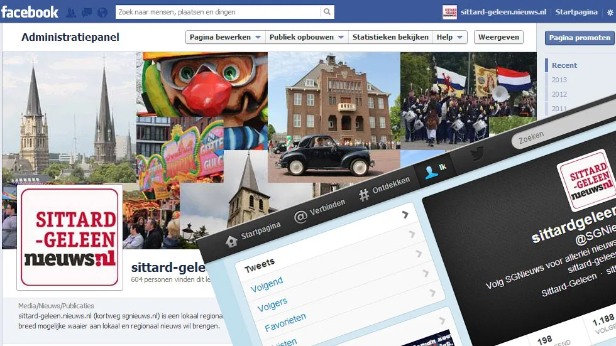Jump to 2011 in the timeline
This screenshot has height=346, width=616.
tap(559, 109)
